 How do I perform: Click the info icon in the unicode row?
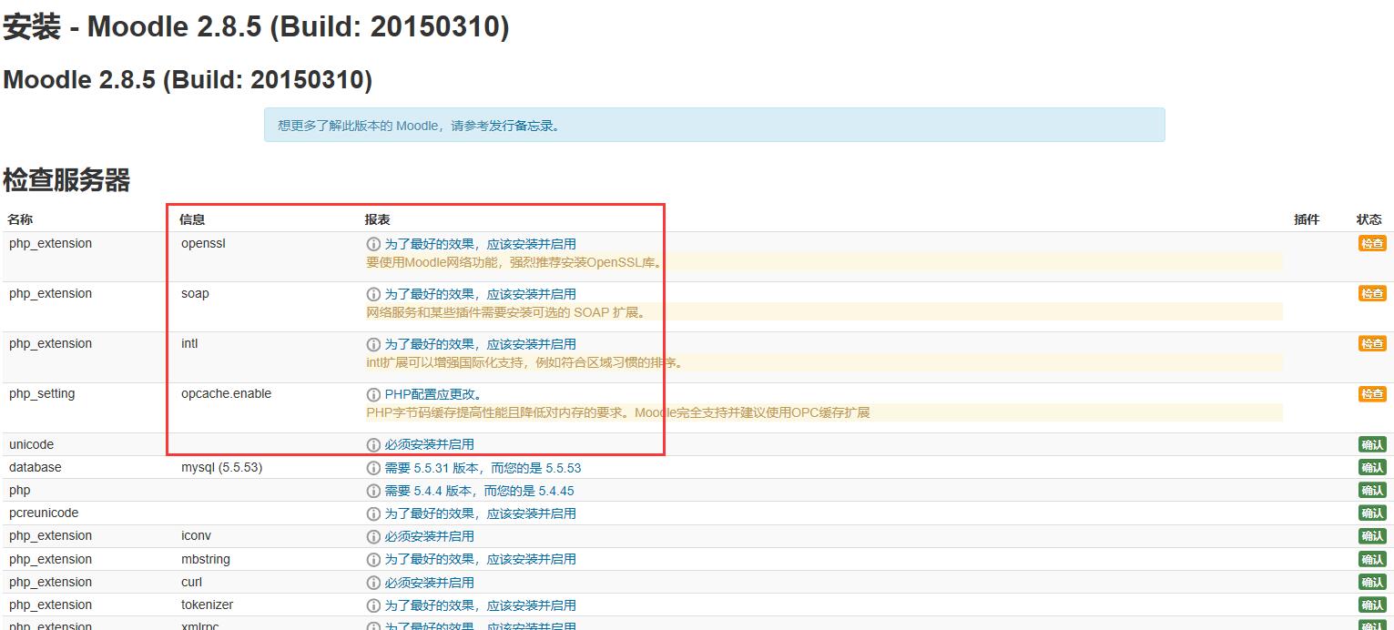coord(373,444)
